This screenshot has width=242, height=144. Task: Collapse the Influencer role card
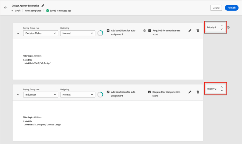18,95
